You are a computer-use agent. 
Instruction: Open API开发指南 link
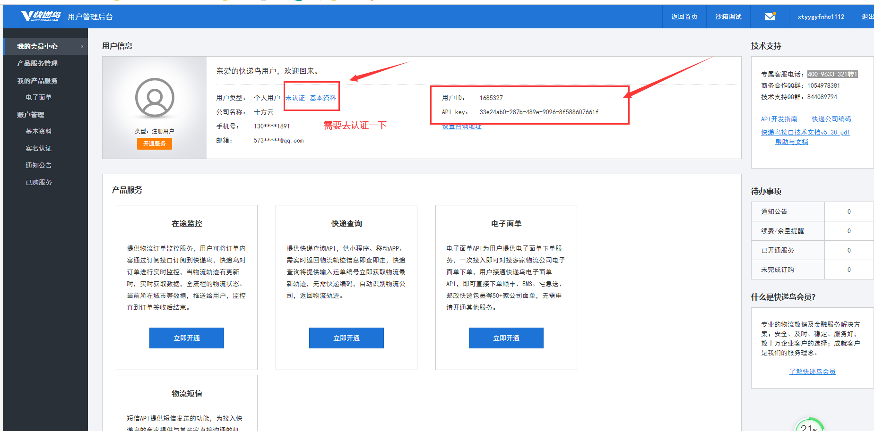click(779, 119)
